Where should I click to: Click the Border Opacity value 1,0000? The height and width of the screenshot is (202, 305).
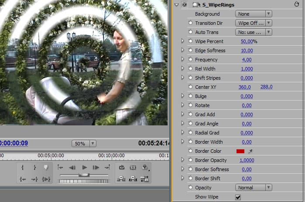247,160
